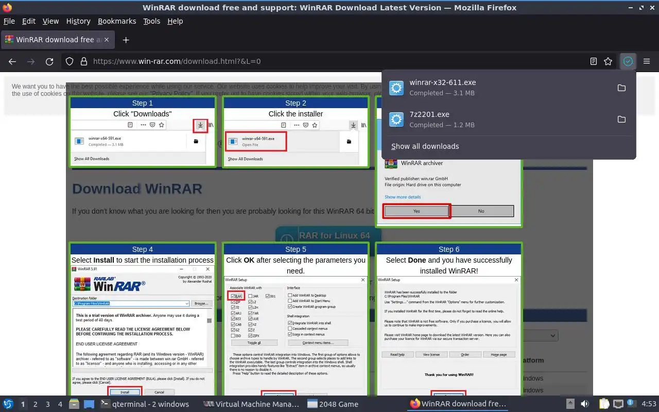This screenshot has height=412, width=659.
Task: Open the History menu
Action: 78,21
